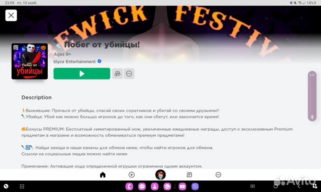Open the news feed icon in bottom navigation

pyautogui.click(x=189, y=175)
